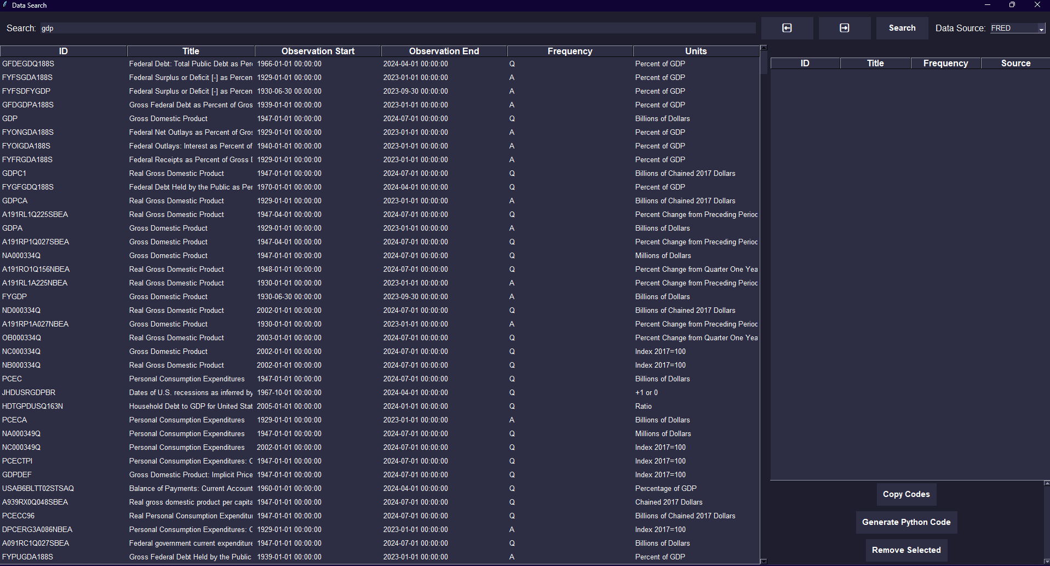Select the PCECTPI row
This screenshot has height=566, width=1050.
(380, 461)
